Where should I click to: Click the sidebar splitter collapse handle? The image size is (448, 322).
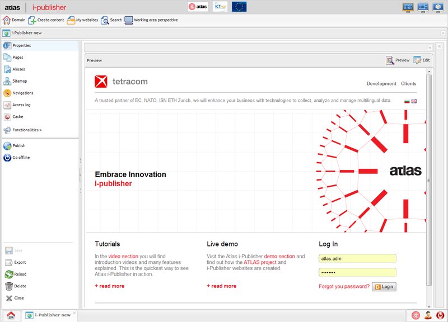pyautogui.click(x=80, y=175)
